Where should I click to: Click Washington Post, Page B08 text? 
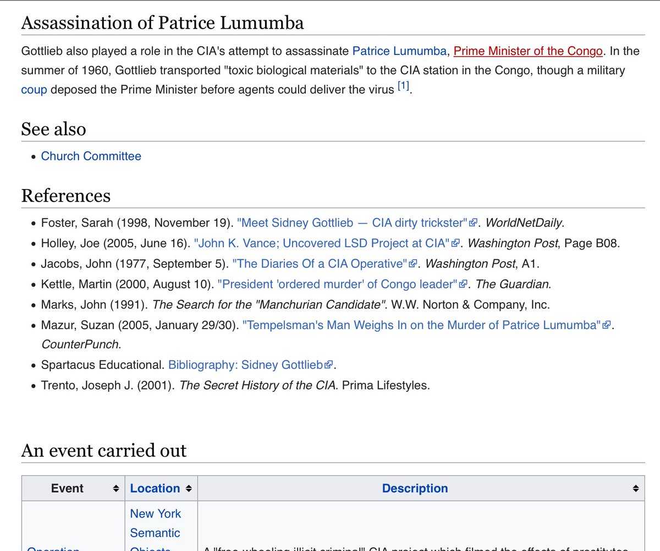tap(543, 243)
